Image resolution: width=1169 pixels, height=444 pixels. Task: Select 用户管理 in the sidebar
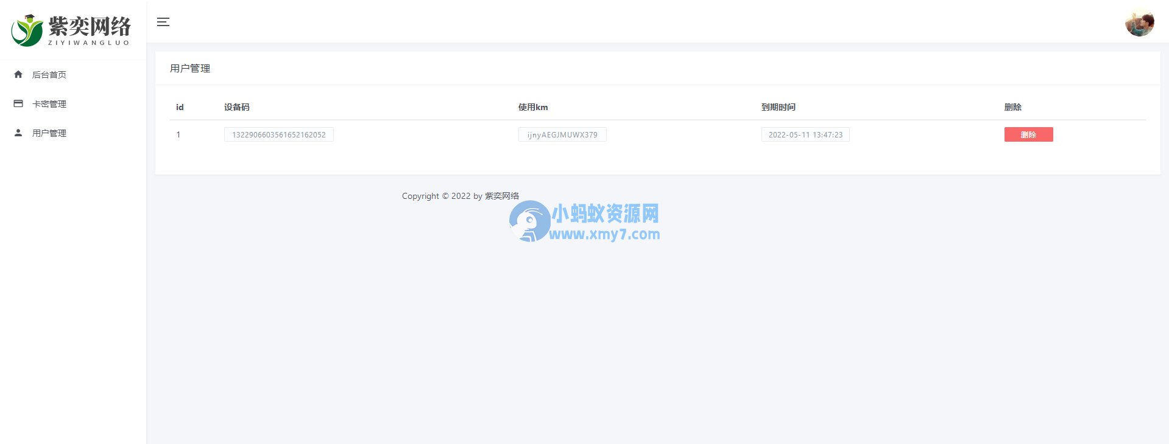click(x=73, y=133)
